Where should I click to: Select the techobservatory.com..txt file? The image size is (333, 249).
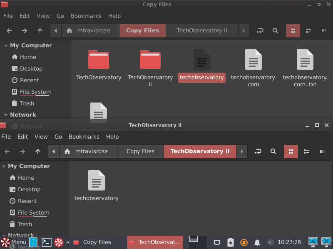click(x=305, y=66)
